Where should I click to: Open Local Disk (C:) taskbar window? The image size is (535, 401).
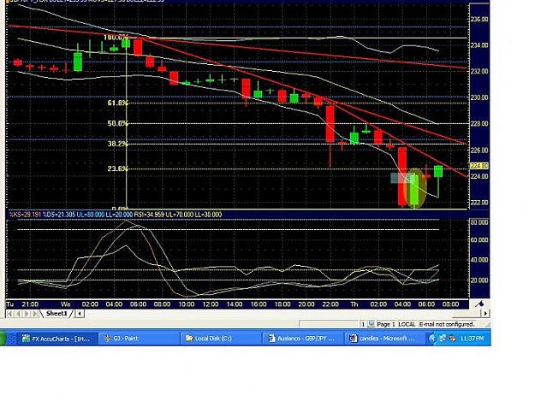click(x=220, y=339)
